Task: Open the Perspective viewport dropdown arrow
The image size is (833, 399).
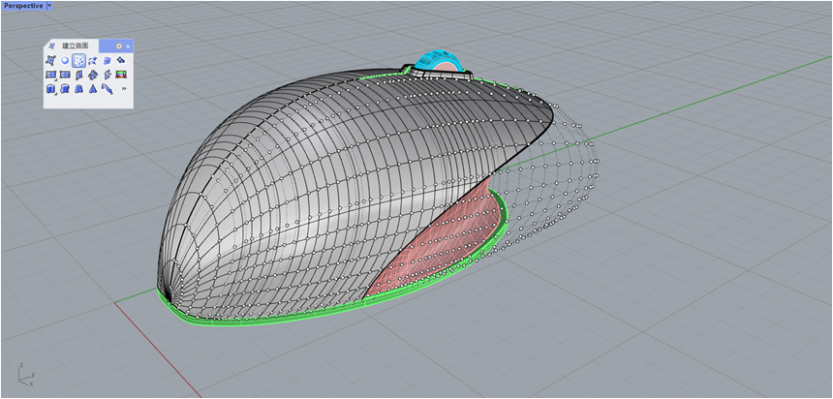Action: pos(49,6)
